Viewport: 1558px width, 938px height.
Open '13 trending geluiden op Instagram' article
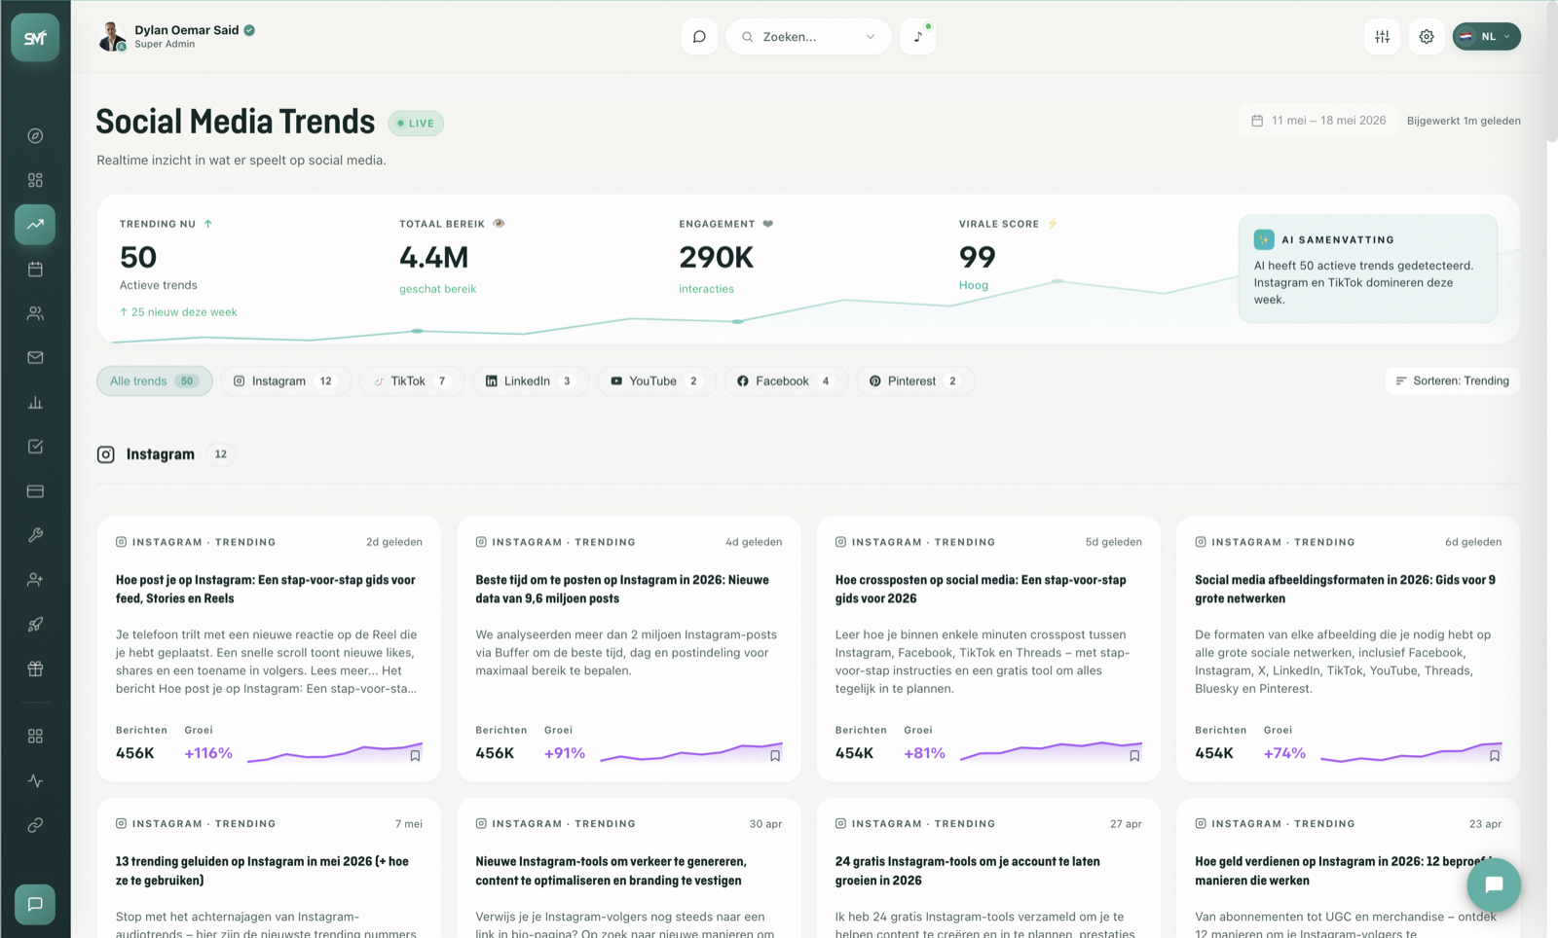pos(262,871)
